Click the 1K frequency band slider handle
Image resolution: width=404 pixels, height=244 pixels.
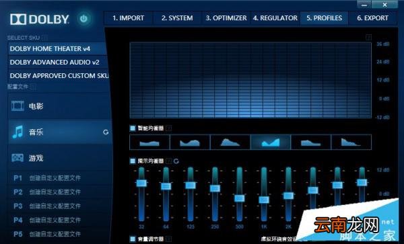coord(264,200)
